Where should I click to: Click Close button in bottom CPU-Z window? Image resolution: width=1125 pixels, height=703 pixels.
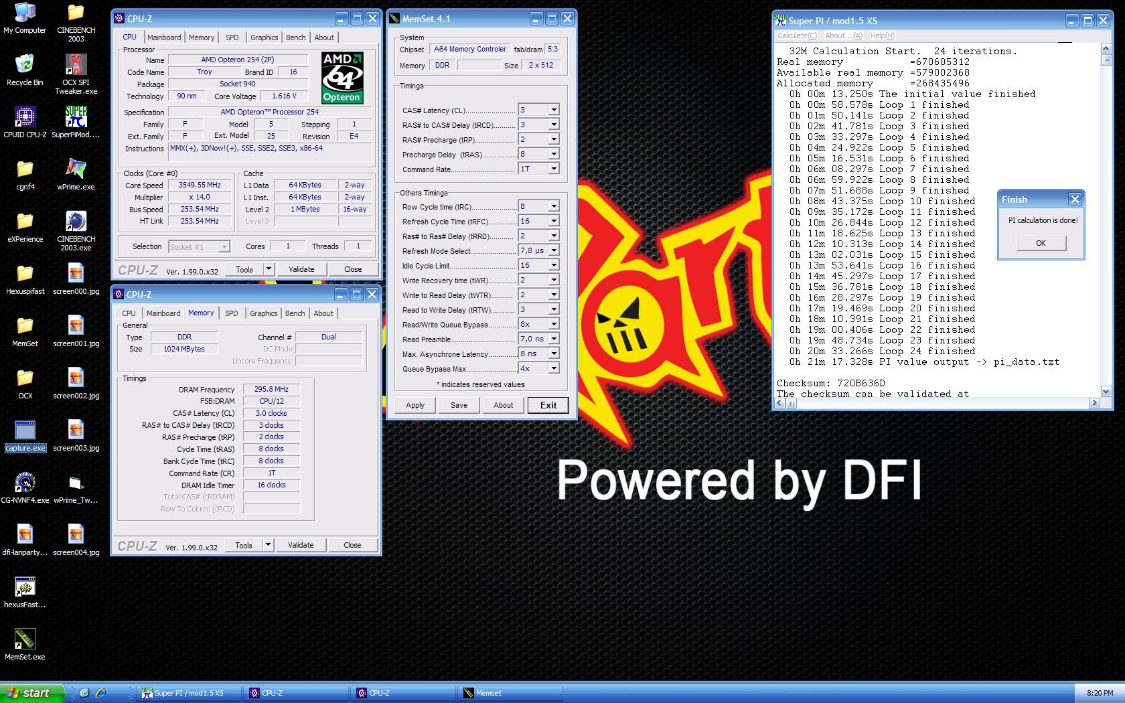(x=352, y=545)
